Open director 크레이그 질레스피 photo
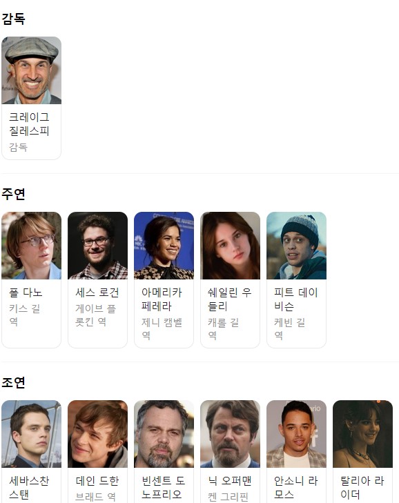This screenshot has height=503, width=399. click(x=32, y=70)
